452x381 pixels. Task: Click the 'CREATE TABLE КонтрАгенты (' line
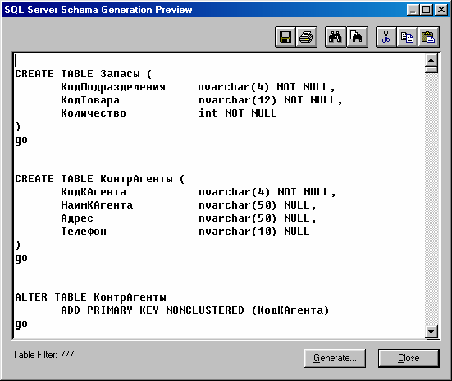click(100, 179)
